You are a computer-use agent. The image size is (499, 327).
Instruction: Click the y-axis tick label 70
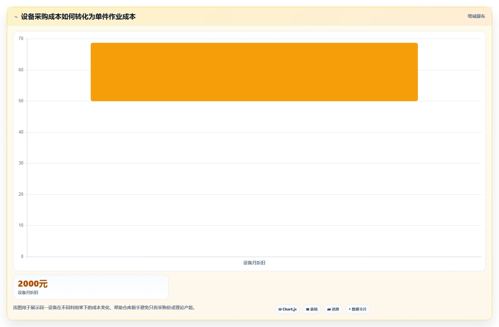[x=21, y=39]
